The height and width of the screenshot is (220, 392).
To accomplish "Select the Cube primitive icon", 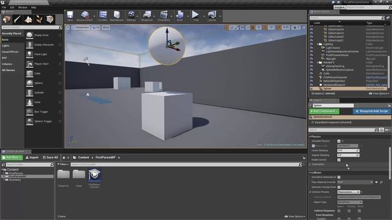I will (x=29, y=73).
